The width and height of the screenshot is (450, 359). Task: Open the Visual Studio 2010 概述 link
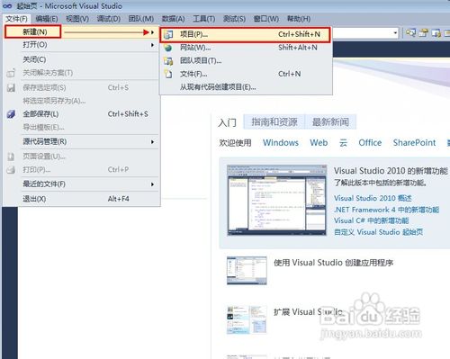point(373,198)
